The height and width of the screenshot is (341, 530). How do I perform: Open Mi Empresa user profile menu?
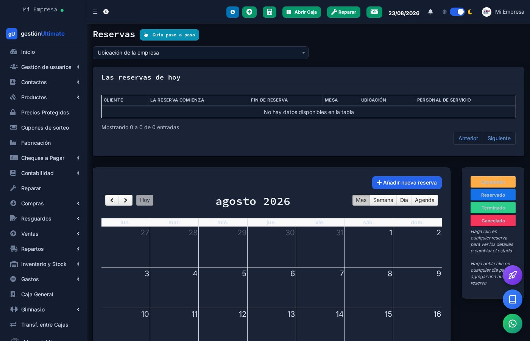click(x=503, y=12)
